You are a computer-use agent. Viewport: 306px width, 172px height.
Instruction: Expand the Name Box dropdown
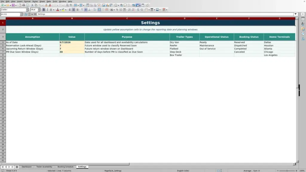tap(21, 14)
